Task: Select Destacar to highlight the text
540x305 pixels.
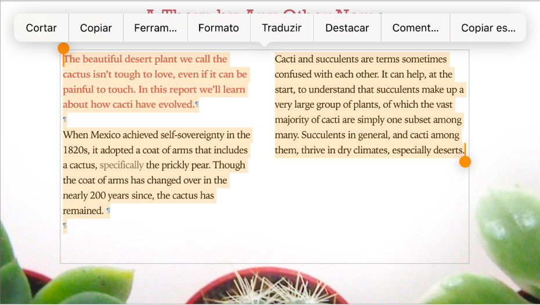Action: pyautogui.click(x=347, y=28)
